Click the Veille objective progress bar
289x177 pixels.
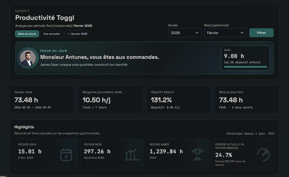245,67
